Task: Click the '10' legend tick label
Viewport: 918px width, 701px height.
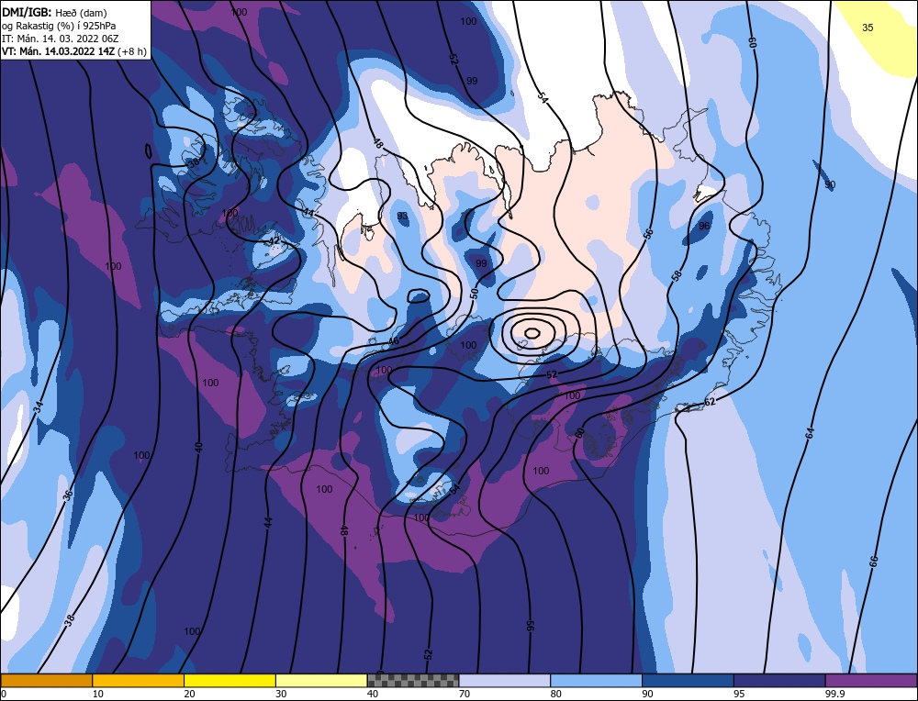Action: point(98,694)
